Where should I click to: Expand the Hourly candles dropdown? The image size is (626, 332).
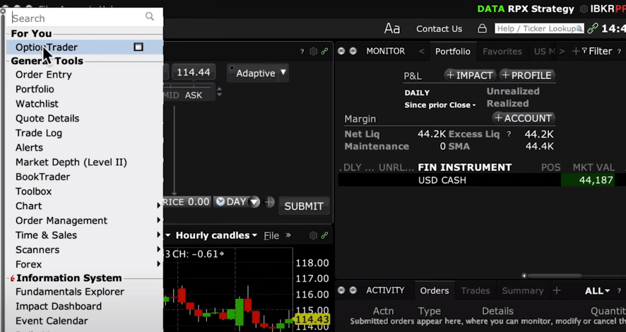(216, 235)
